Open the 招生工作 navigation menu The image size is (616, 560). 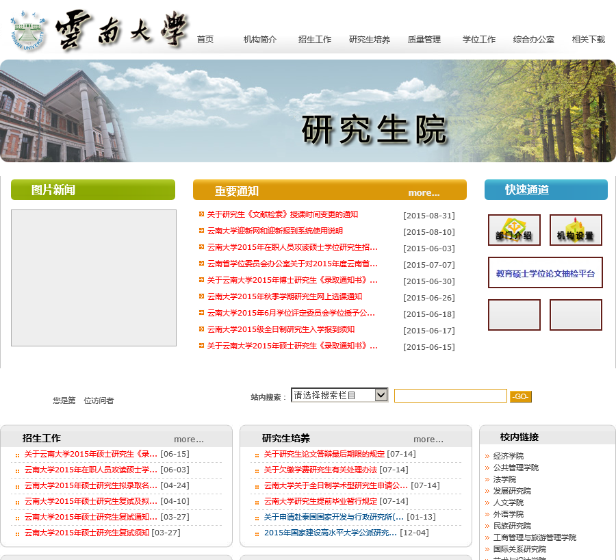pos(315,39)
